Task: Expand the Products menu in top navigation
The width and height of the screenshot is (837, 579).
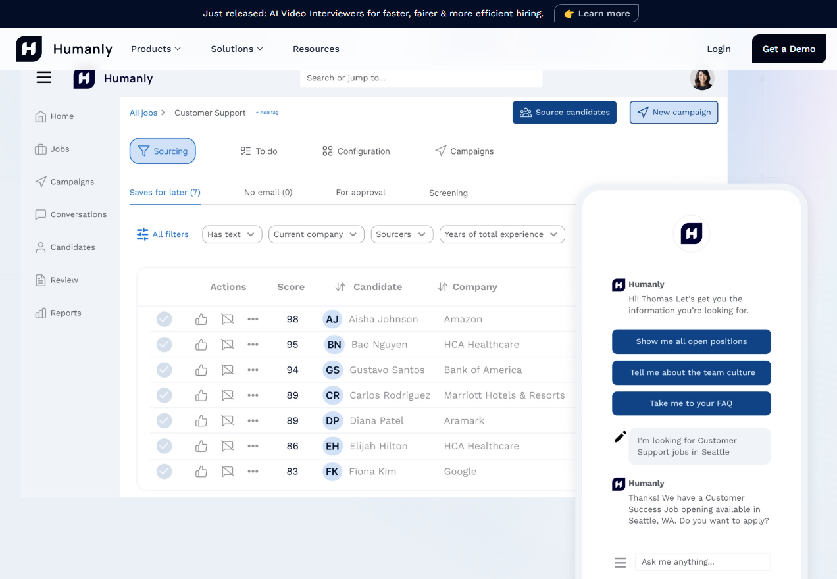Action: click(156, 49)
